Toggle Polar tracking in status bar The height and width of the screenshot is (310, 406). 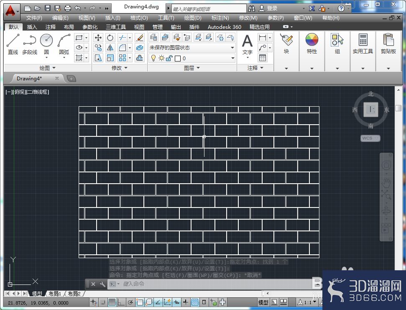tap(130, 302)
